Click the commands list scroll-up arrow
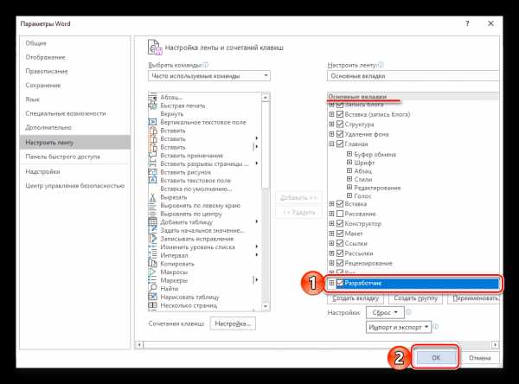 pyautogui.click(x=266, y=98)
